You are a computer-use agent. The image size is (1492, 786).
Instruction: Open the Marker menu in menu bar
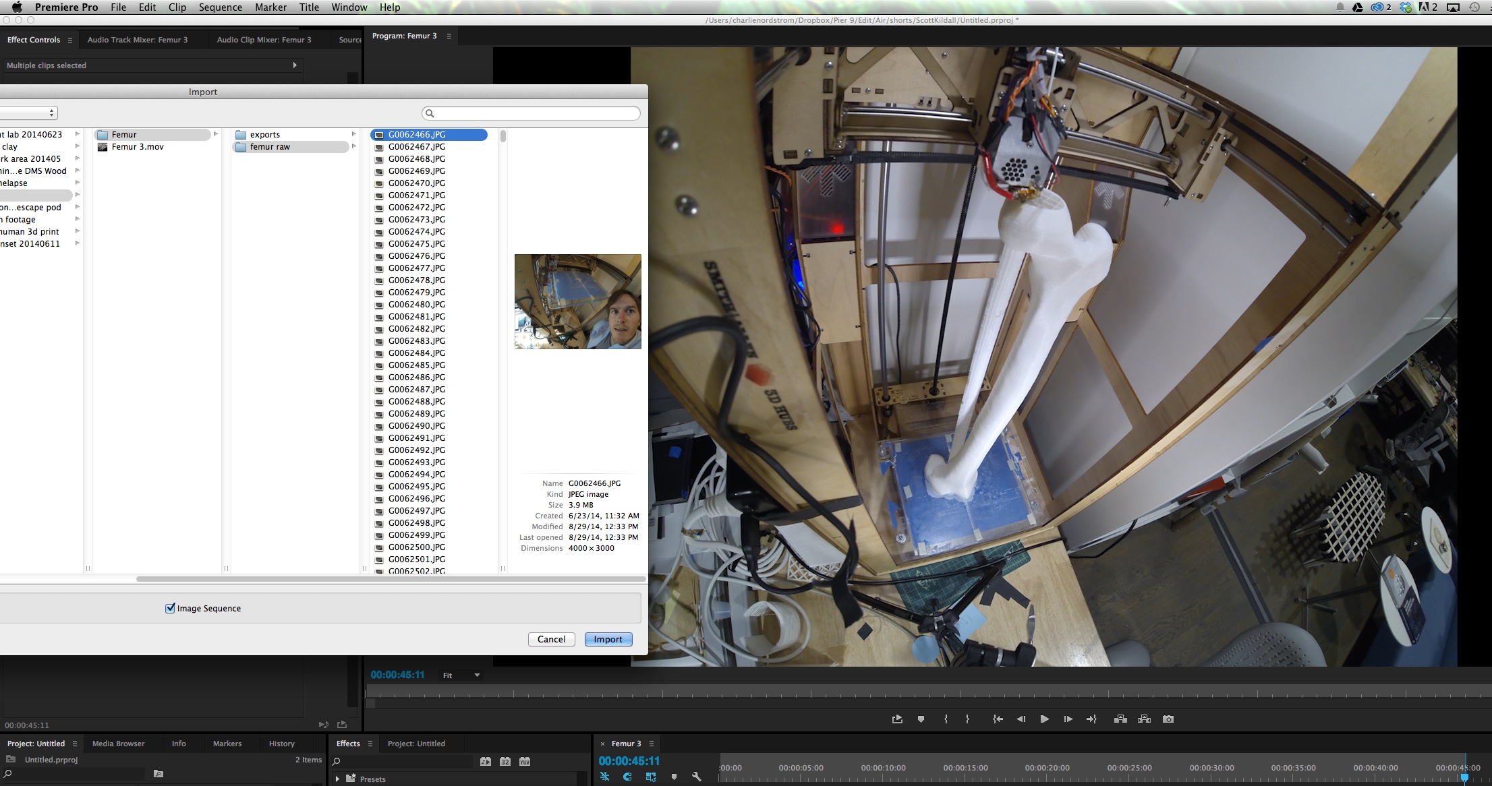(x=269, y=7)
